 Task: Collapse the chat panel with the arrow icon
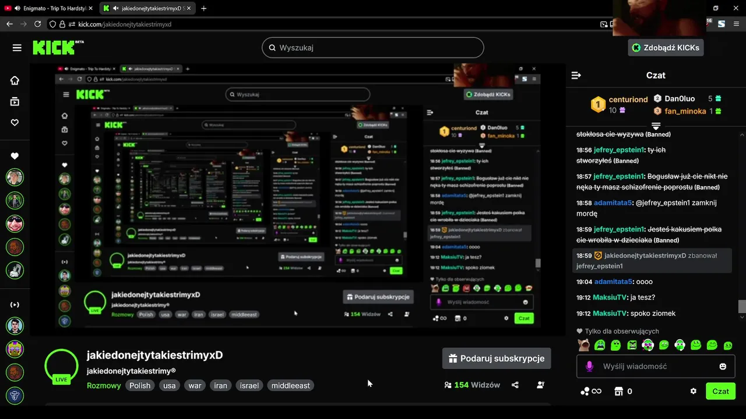[x=576, y=75]
